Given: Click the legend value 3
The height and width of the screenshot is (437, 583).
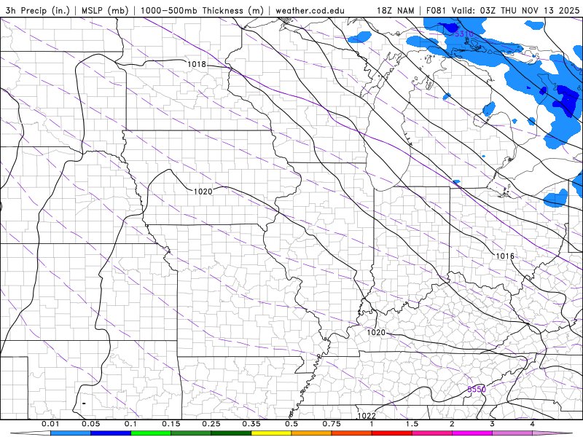Looking at the screenshot, I should point(493,424).
